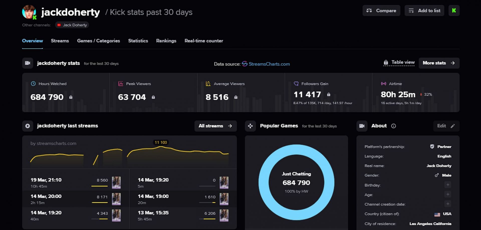Click the Male gender symbol icon
The image size is (481, 230).
tap(437, 175)
